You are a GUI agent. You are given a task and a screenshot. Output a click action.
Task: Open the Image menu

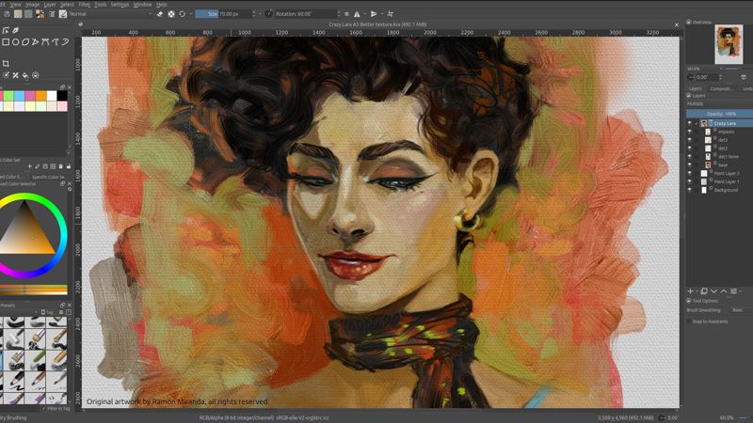pos(33,5)
